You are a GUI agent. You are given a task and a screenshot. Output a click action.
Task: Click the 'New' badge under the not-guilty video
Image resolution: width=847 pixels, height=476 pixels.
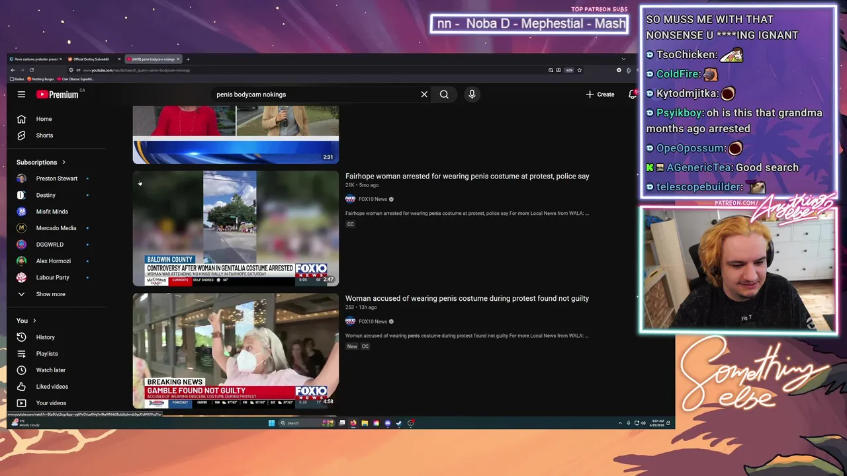click(x=352, y=346)
